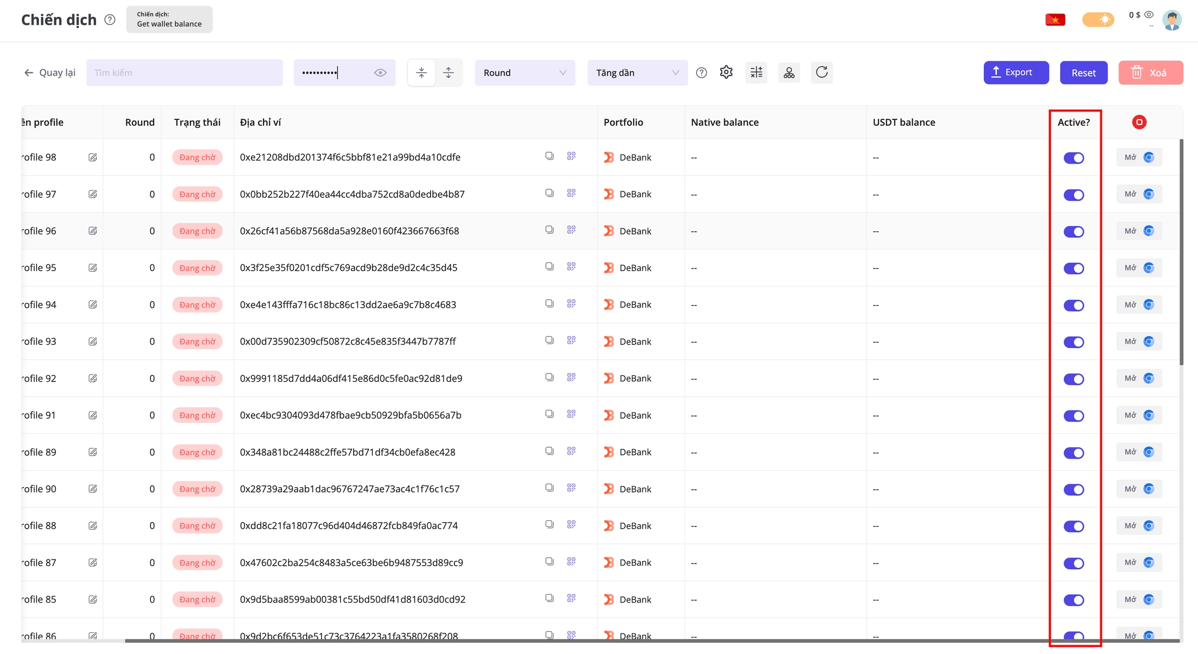
Task: Turn off Active switch for profile 94
Action: point(1073,305)
